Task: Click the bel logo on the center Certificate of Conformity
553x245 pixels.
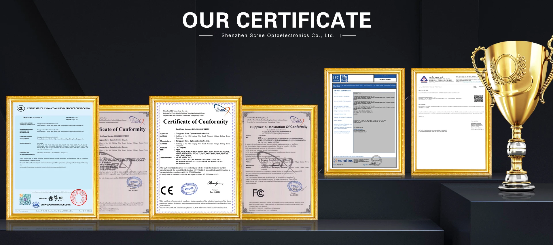Action: [x=222, y=109]
